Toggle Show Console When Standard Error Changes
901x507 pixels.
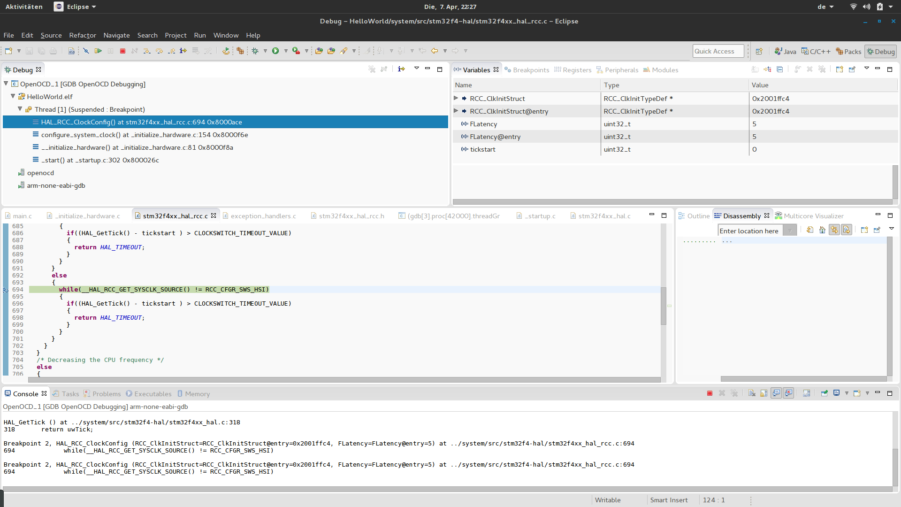click(x=788, y=393)
